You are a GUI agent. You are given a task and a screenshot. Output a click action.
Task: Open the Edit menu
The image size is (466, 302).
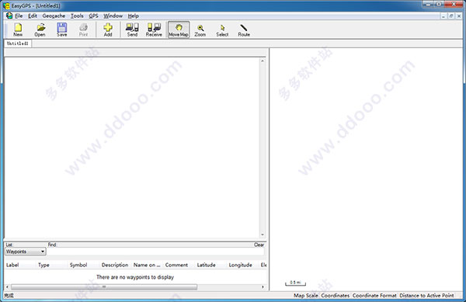tap(33, 16)
